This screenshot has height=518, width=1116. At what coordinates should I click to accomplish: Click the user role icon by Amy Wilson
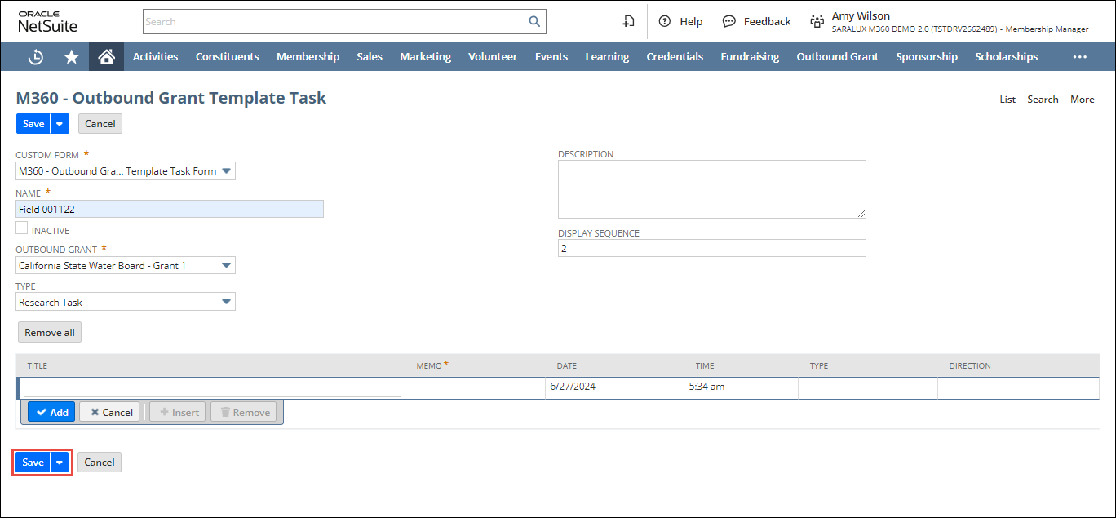[x=817, y=22]
